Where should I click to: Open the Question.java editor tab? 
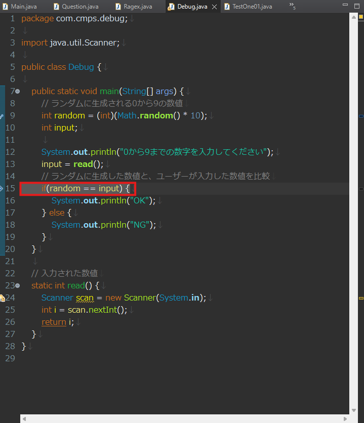click(80, 7)
